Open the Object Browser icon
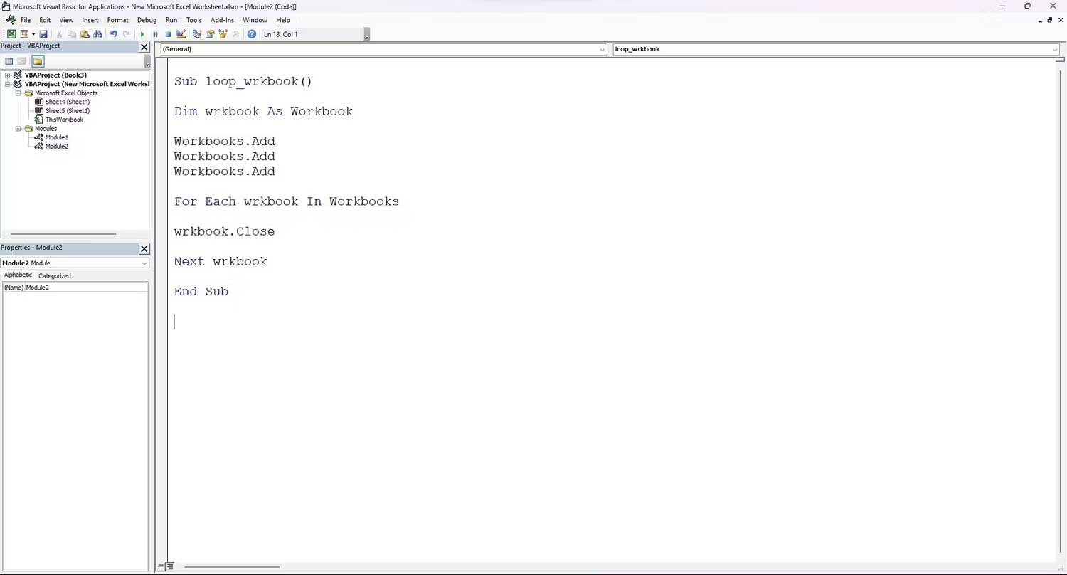The height and width of the screenshot is (575, 1067). pyautogui.click(x=223, y=34)
